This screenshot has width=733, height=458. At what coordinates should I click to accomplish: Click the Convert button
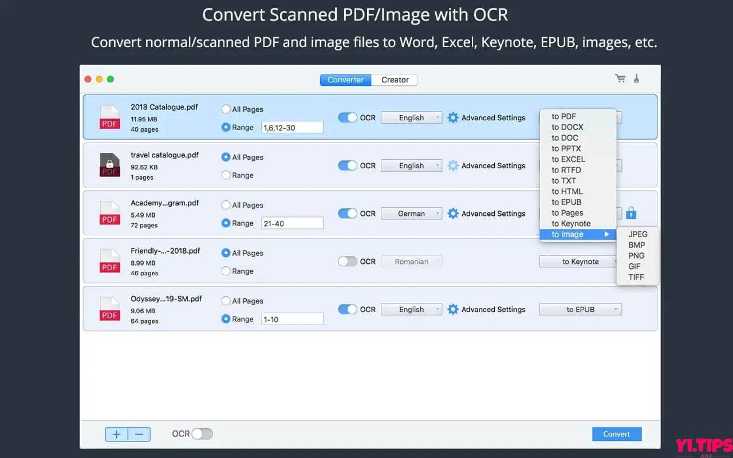[x=617, y=434]
